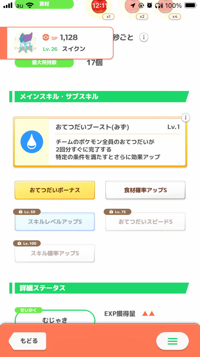
Task: Tap the Lv. 75 lock badge
Action: click(118, 212)
